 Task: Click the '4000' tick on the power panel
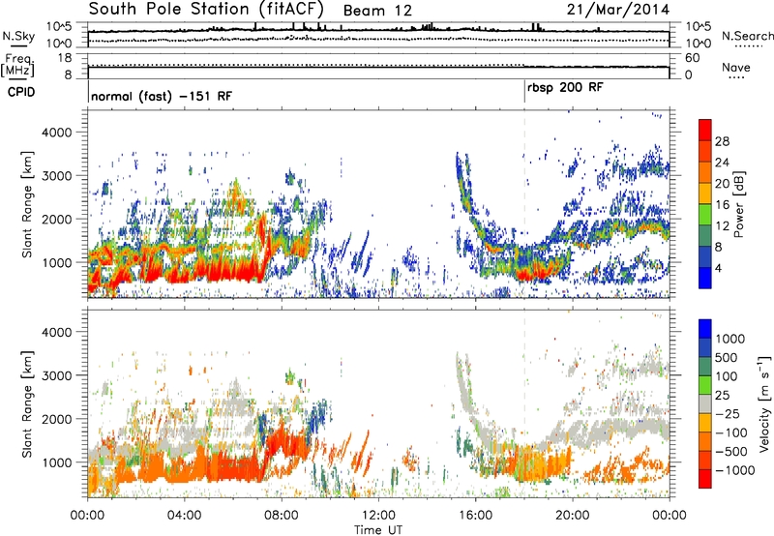click(57, 133)
